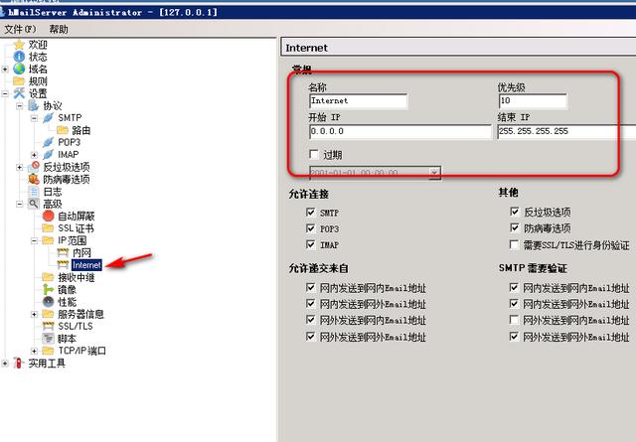Click the globe icon for 域名
This screenshot has width=636, height=442.
click(x=19, y=69)
